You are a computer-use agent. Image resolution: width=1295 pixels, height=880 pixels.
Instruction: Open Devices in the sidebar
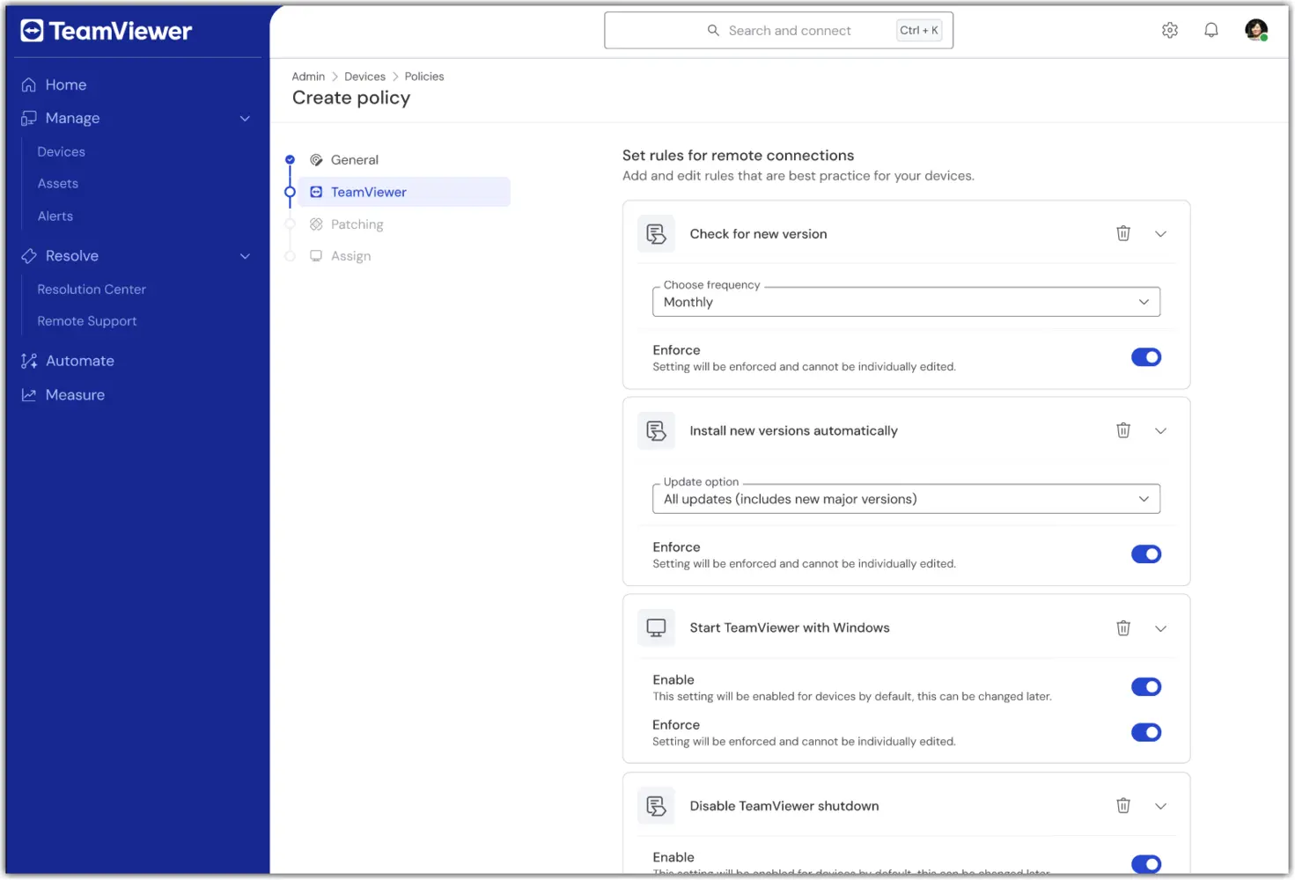pos(61,152)
